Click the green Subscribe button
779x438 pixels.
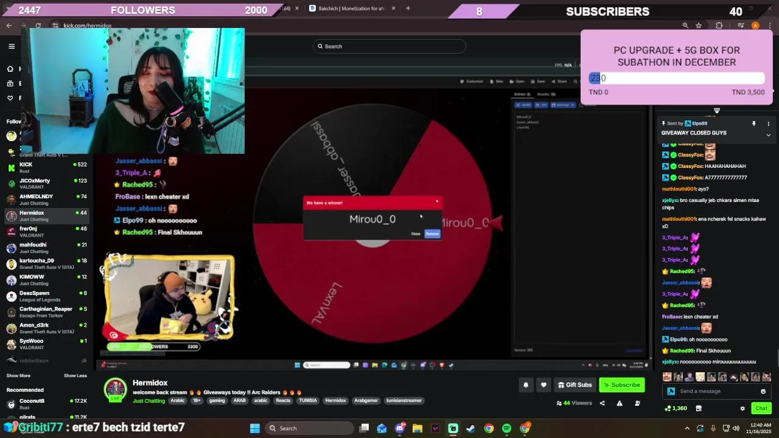click(x=621, y=384)
